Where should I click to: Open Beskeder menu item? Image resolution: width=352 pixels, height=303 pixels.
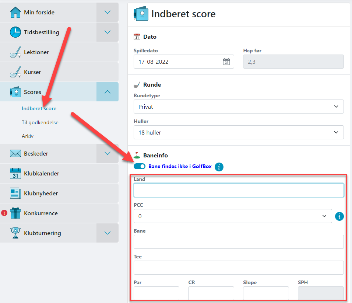pyautogui.click(x=48, y=153)
